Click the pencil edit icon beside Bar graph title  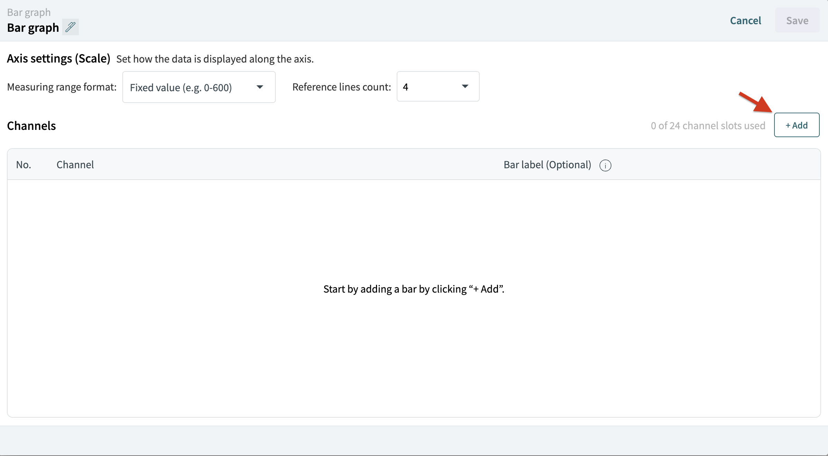(x=70, y=27)
